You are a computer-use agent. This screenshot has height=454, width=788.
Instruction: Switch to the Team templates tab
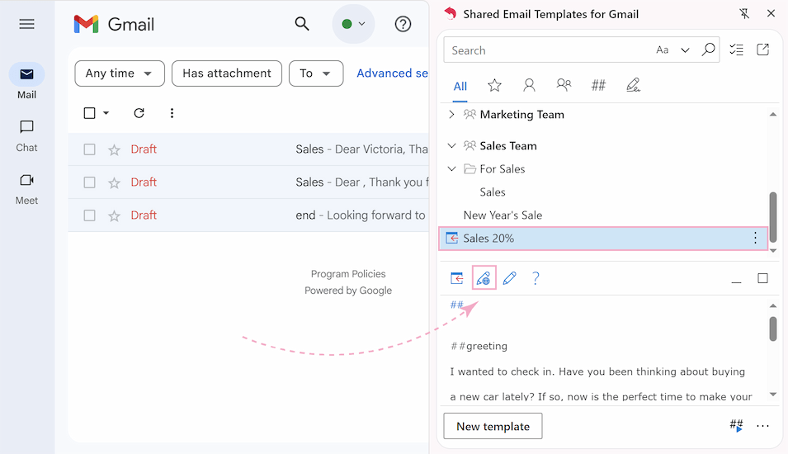[x=564, y=85]
